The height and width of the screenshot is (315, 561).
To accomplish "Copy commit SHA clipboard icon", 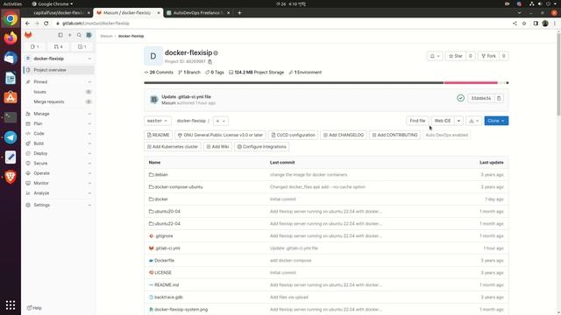I will click(499, 98).
